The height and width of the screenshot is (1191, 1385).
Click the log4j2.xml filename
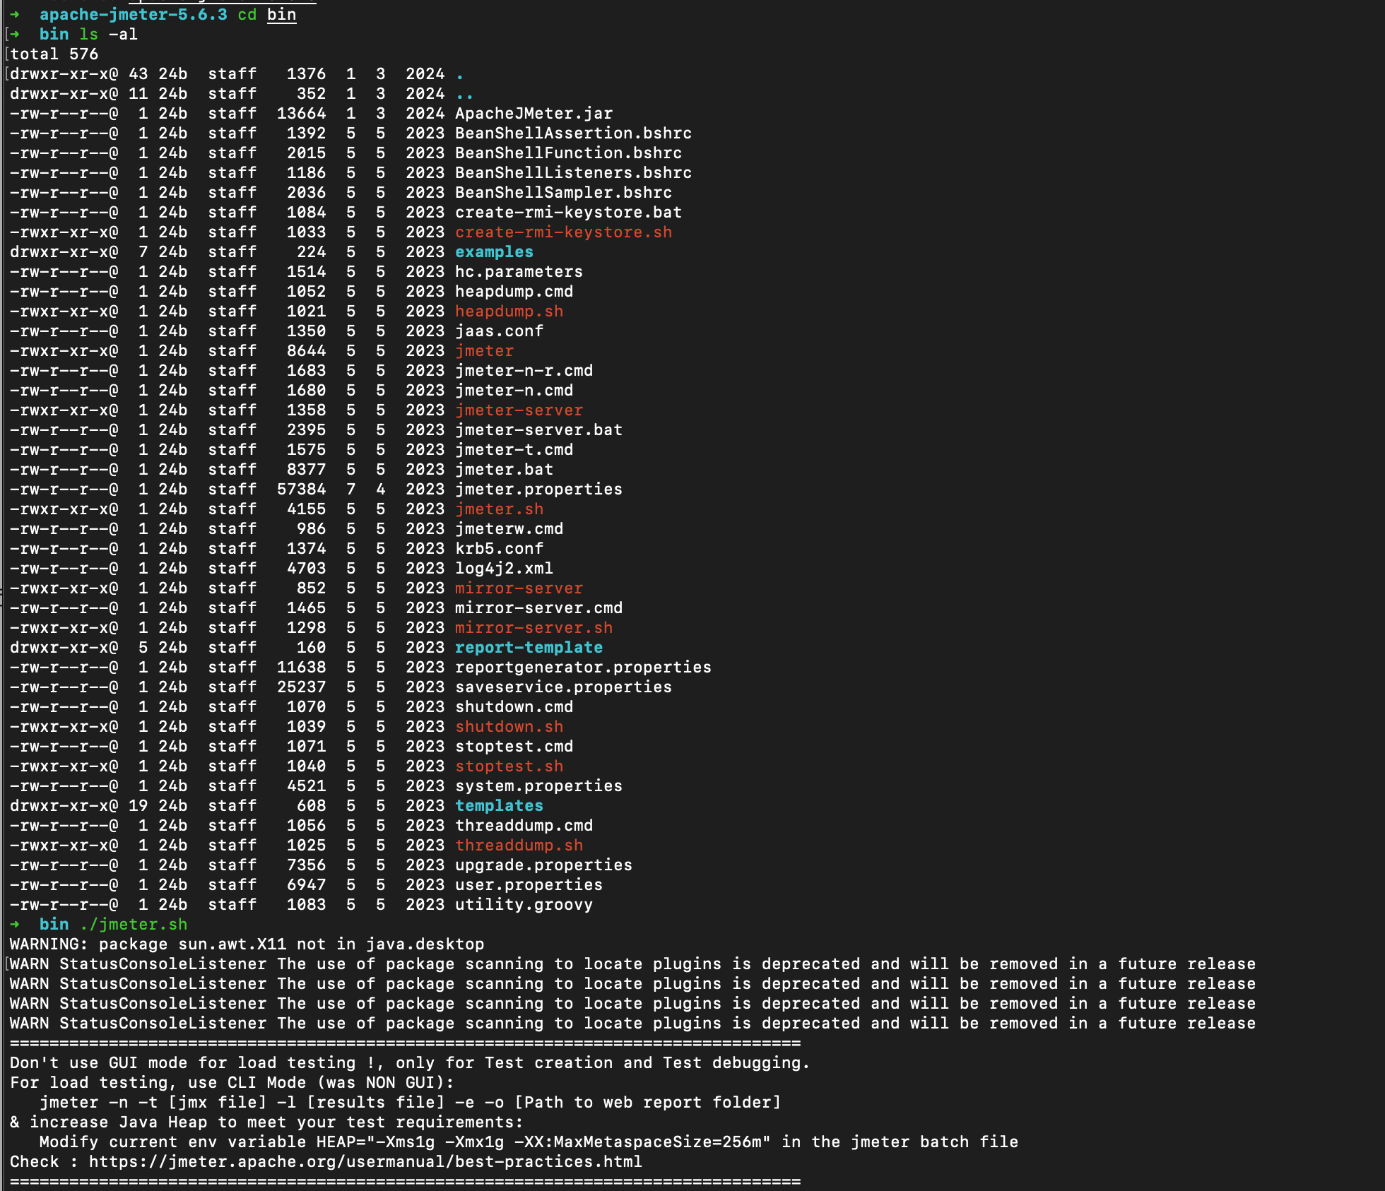(504, 568)
